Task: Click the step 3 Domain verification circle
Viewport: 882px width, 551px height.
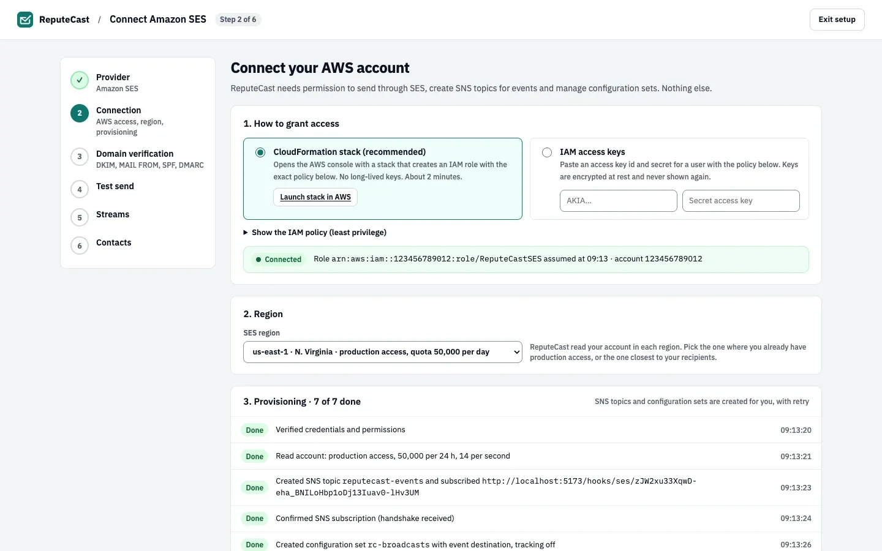Action: [x=80, y=157]
